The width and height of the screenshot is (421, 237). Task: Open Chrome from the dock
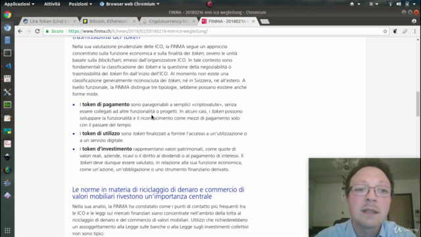[7, 14]
